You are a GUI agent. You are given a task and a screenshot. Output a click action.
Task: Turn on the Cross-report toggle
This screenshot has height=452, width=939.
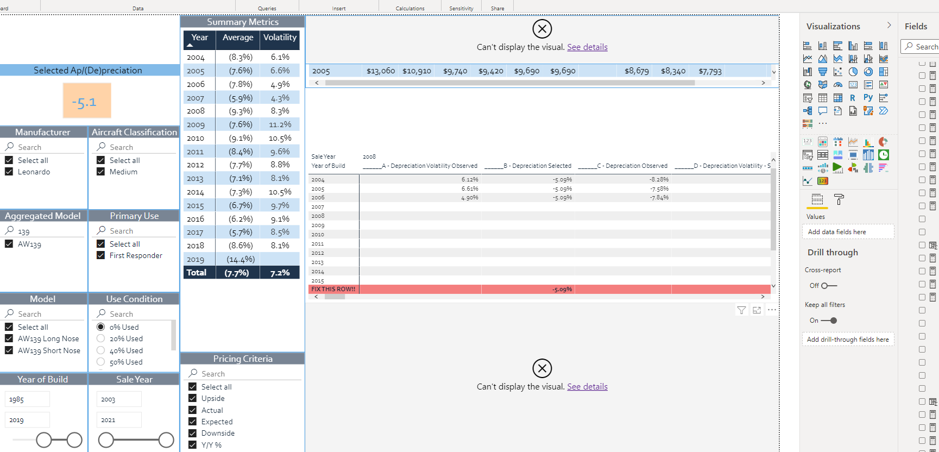tap(829, 286)
